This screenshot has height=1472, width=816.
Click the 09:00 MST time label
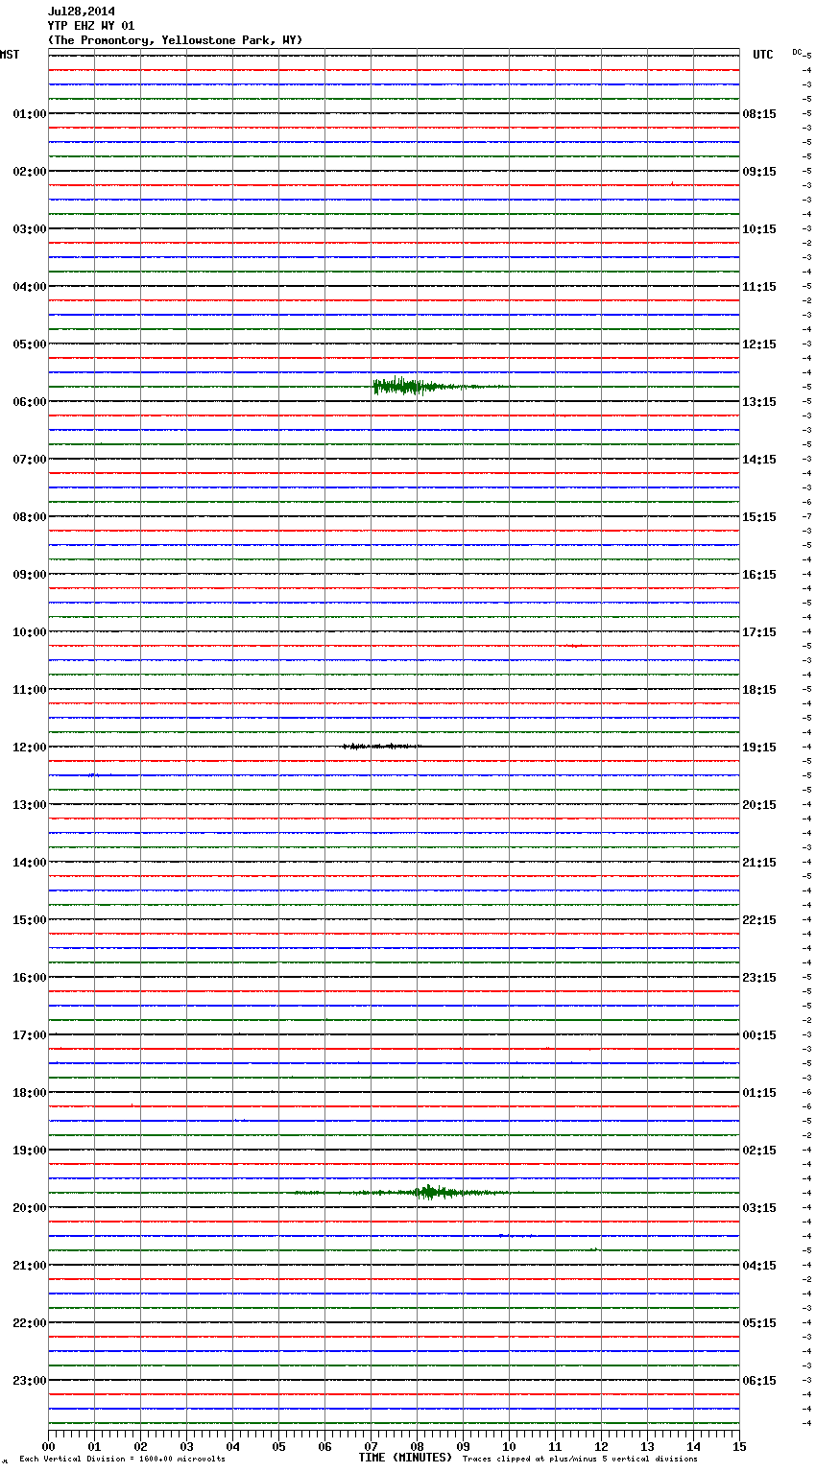coord(30,575)
